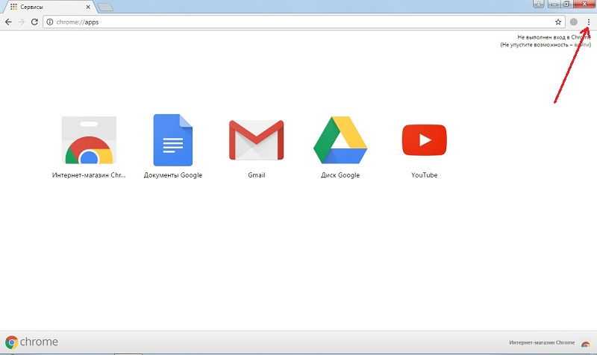Open the Gmail app icon

[256, 140]
